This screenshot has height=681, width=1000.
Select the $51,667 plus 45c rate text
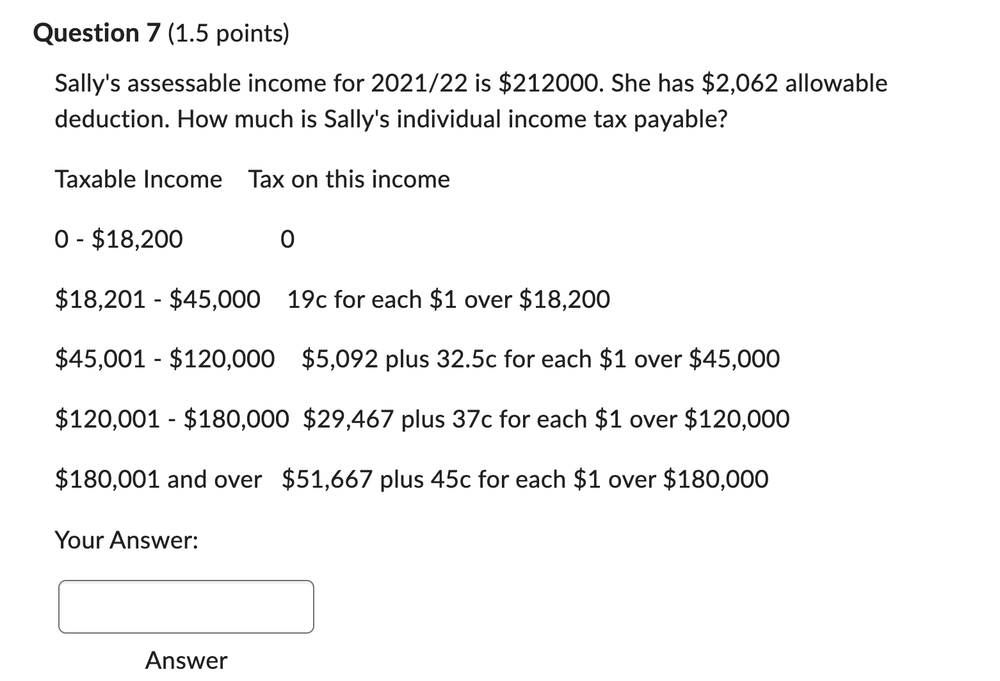[525, 479]
